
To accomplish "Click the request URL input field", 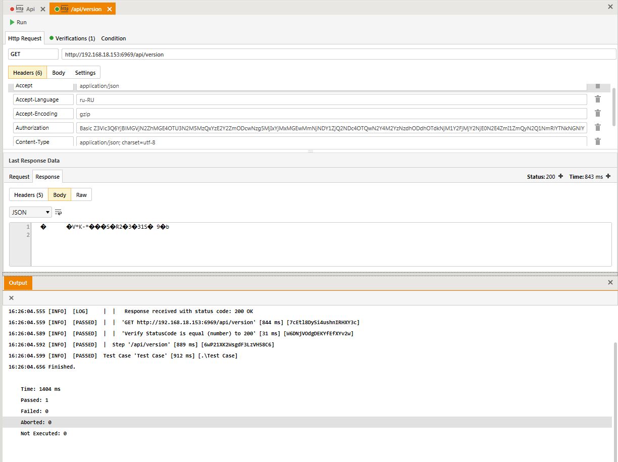I will 338,54.
